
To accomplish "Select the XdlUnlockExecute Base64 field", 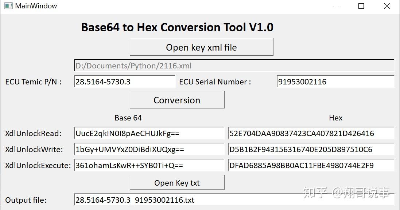I will point(149,165).
